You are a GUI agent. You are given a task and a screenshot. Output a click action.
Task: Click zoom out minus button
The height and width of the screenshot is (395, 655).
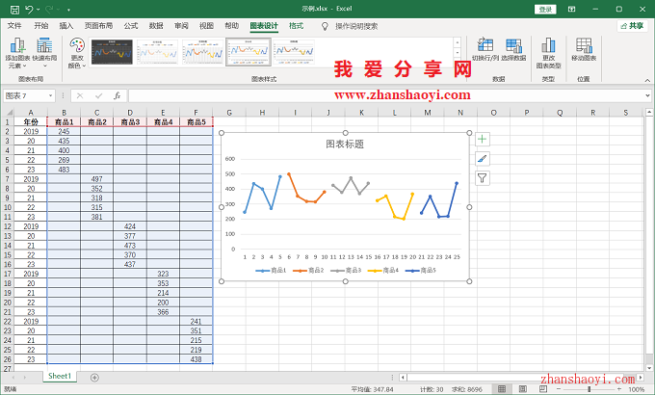point(559,389)
